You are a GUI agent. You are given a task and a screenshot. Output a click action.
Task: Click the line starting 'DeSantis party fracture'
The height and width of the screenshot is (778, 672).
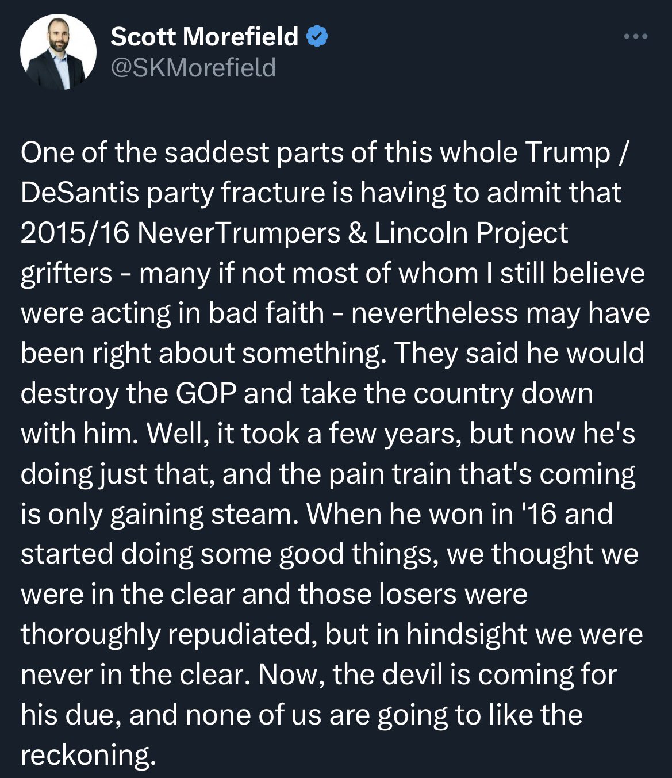[x=321, y=193]
